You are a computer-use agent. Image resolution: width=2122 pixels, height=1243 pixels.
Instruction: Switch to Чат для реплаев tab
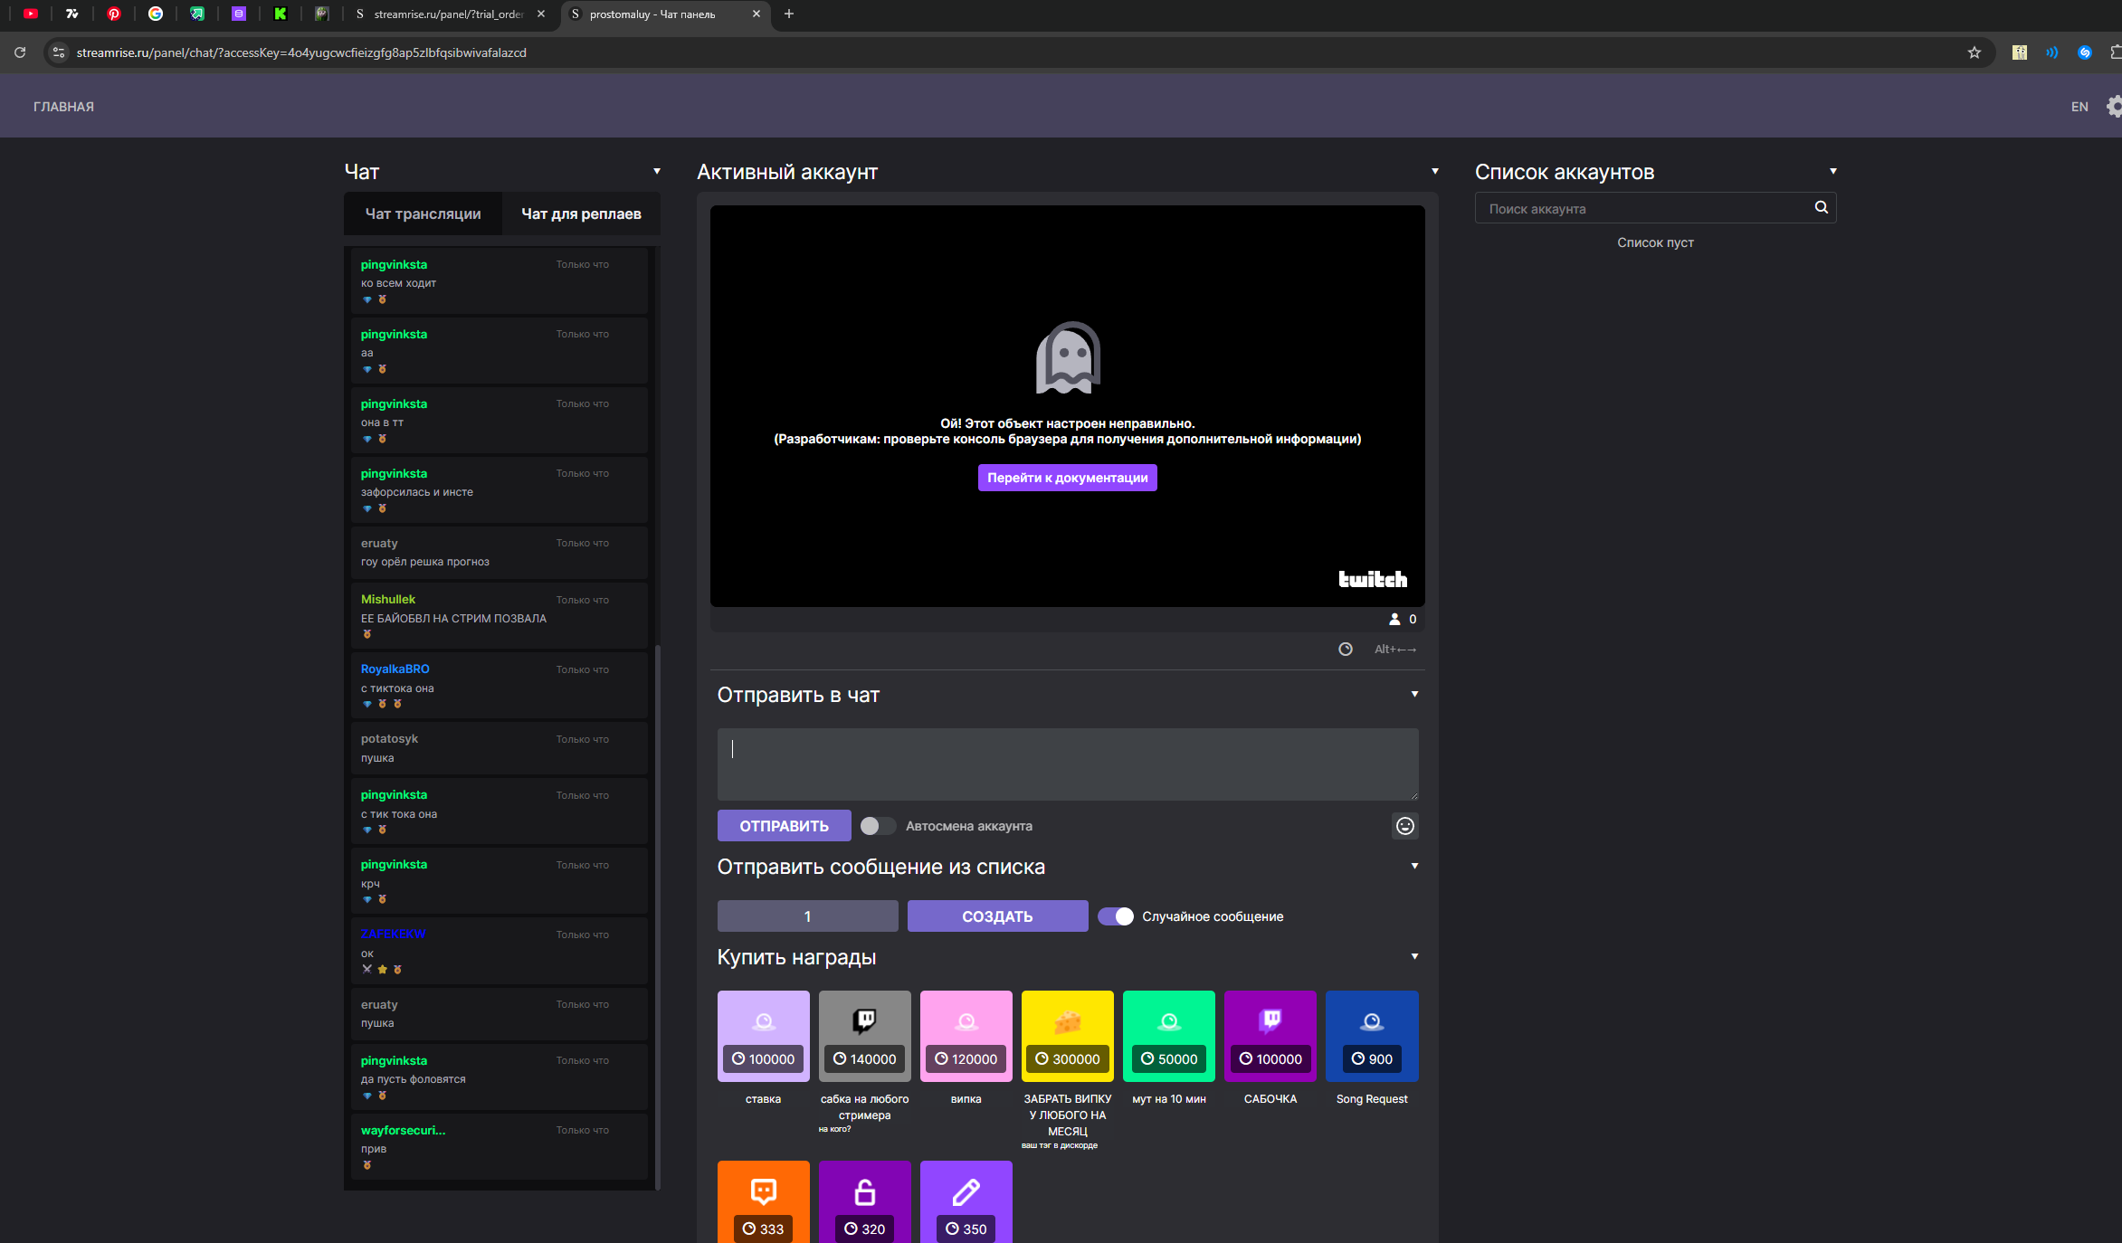[x=581, y=213]
